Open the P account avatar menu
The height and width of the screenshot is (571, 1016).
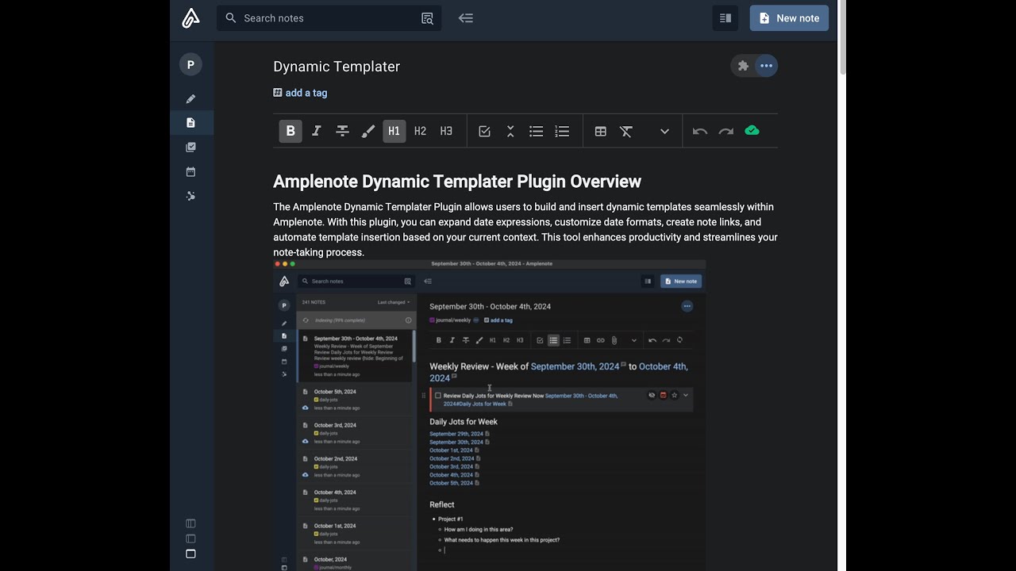click(x=190, y=64)
